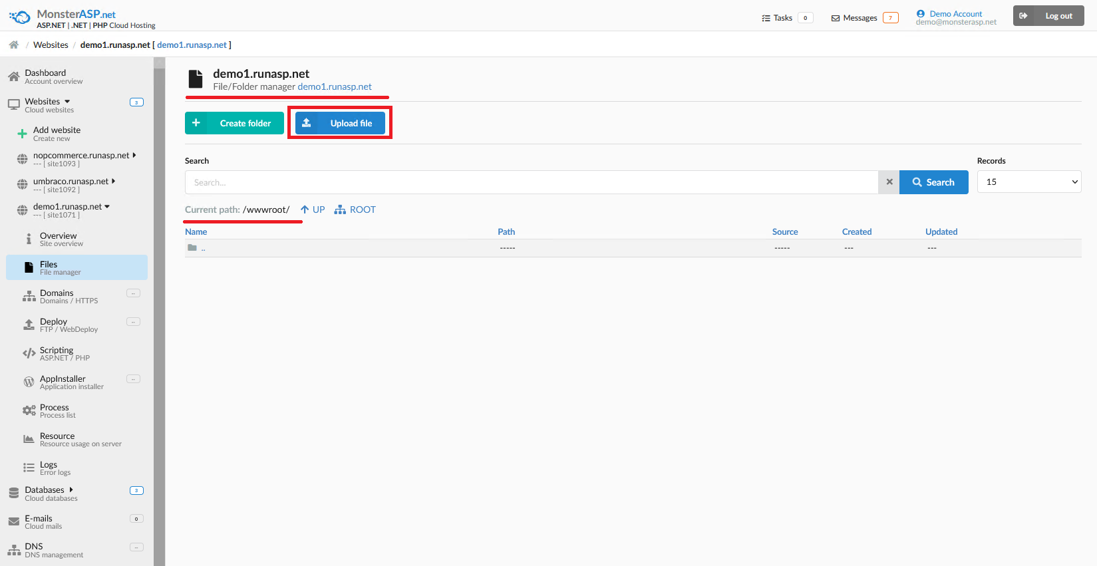Open demo1.runasp.net link under File/Folder manager
Image resolution: width=1097 pixels, height=566 pixels.
click(335, 86)
